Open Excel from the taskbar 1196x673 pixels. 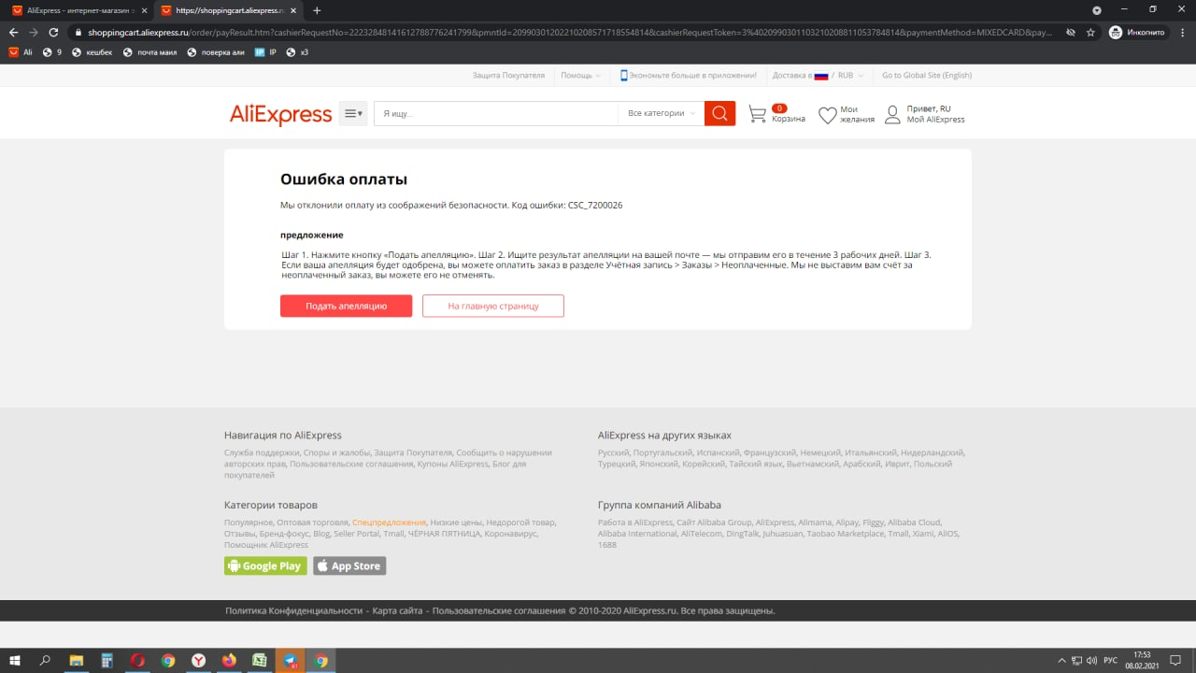click(x=260, y=660)
